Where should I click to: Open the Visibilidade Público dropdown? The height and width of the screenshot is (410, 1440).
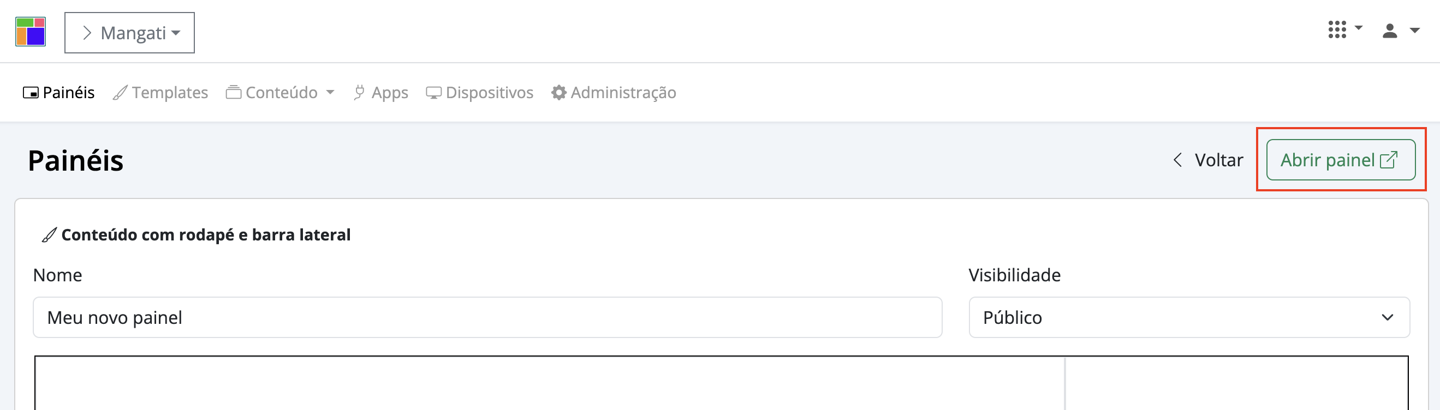[x=1188, y=317]
